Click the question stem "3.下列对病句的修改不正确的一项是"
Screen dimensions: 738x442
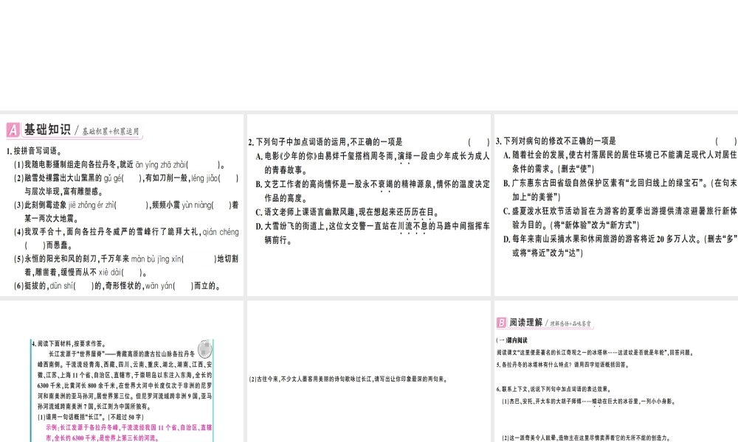click(x=556, y=141)
